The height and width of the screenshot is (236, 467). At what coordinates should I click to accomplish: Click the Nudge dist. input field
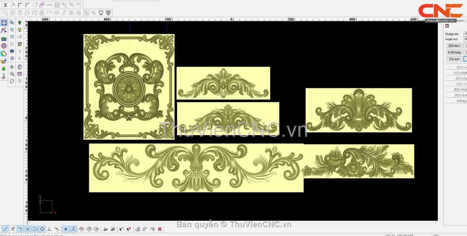coord(465,34)
